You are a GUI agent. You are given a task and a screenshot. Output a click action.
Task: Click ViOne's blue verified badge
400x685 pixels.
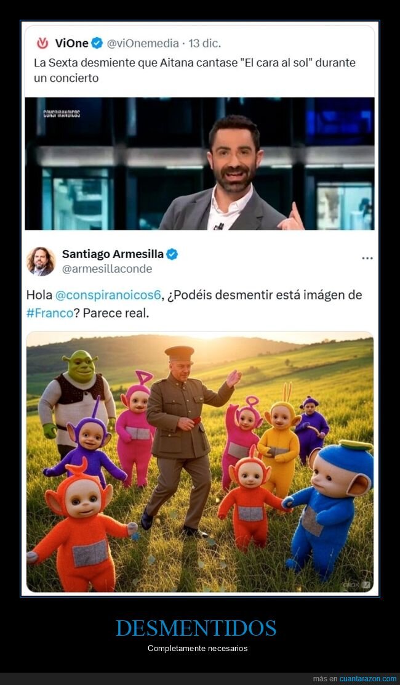[97, 43]
